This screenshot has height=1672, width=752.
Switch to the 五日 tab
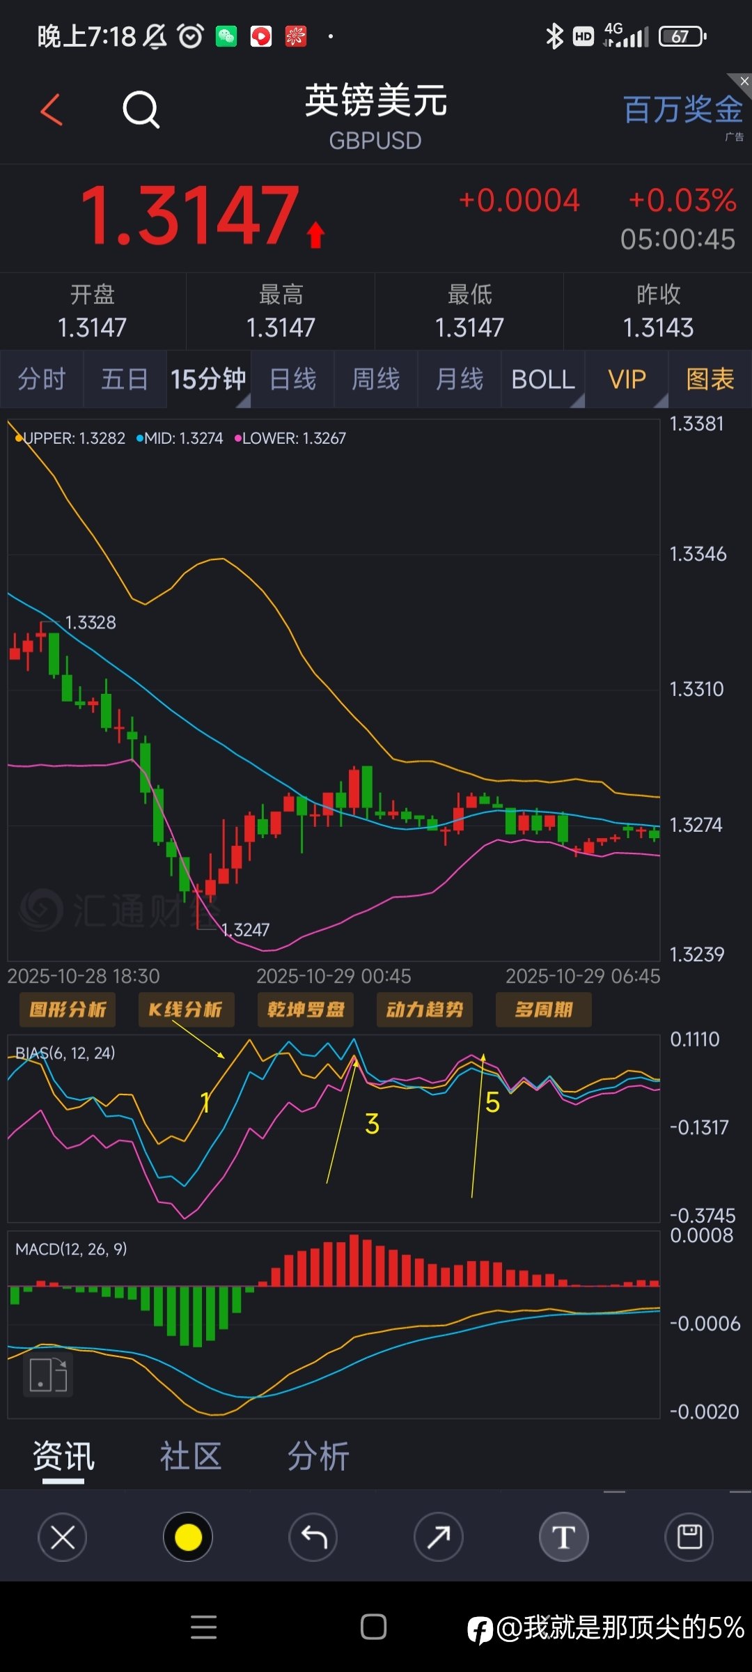click(125, 380)
